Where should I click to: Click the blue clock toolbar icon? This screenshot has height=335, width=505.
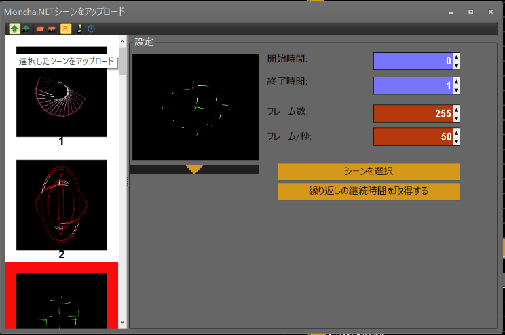[91, 28]
